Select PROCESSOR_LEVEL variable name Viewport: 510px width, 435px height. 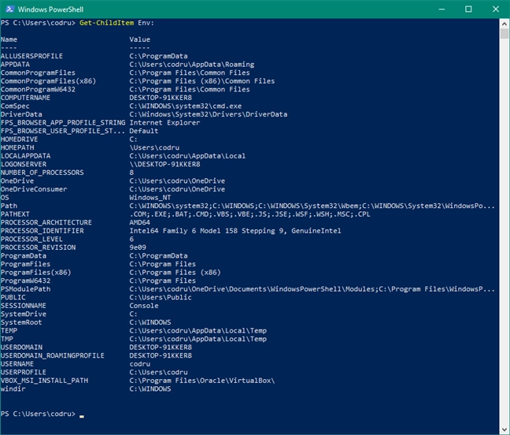[31, 240]
